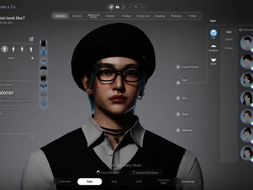Toggle Symmetry Mode checkbox
The image size is (253, 190).
click(114, 165)
